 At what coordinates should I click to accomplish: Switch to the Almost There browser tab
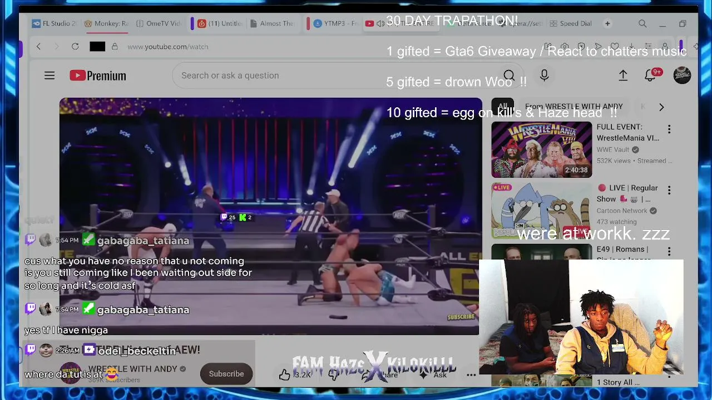click(x=273, y=23)
